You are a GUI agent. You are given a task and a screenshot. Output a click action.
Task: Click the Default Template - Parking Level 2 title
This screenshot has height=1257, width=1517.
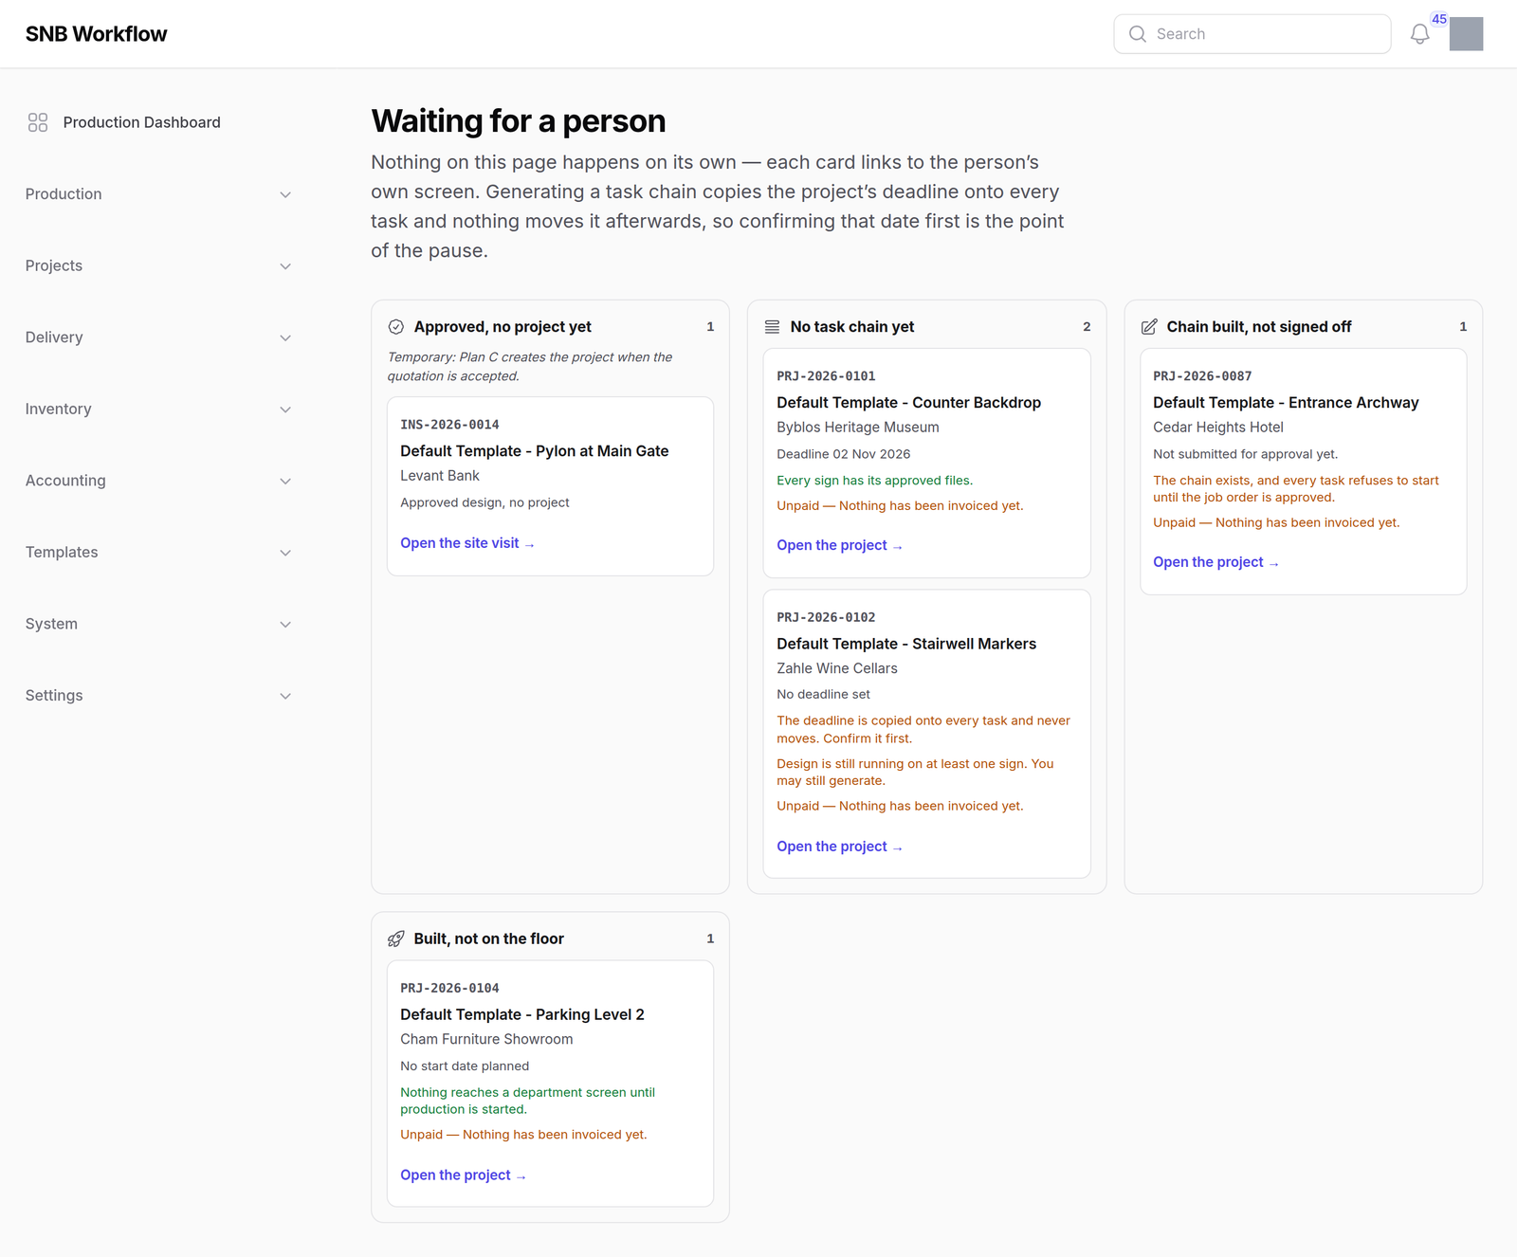(522, 1014)
